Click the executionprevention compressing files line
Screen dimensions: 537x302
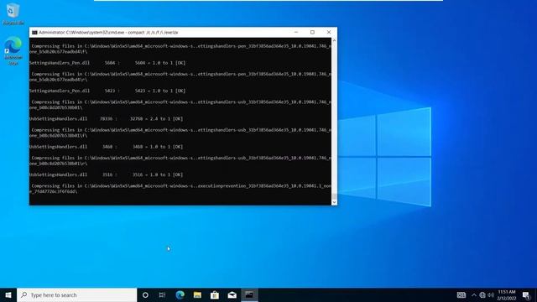[x=180, y=189]
